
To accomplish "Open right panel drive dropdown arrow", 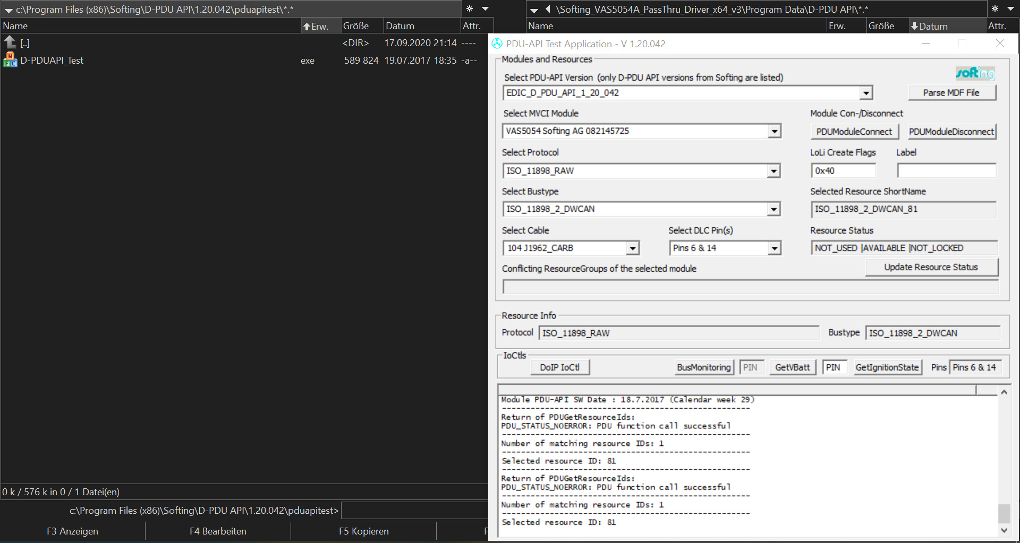I will 534,10.
